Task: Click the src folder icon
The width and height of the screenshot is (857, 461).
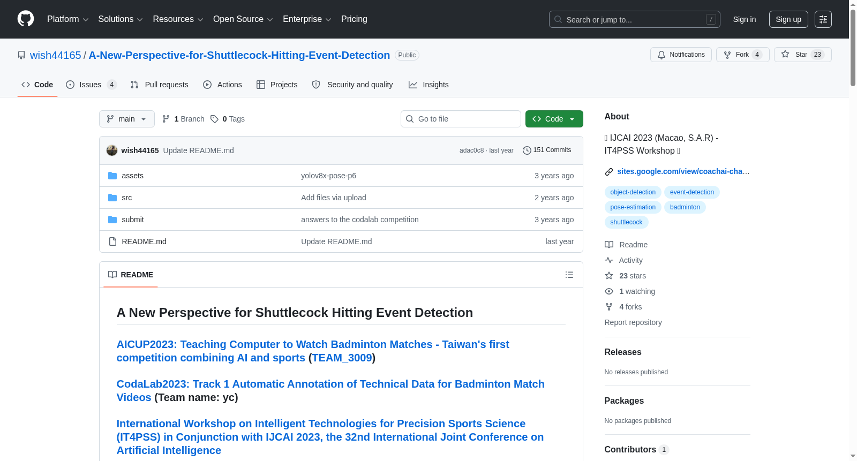Action: click(112, 198)
